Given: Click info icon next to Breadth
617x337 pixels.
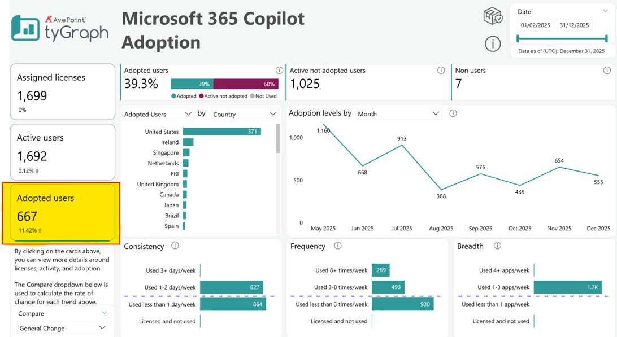Looking at the screenshot, I should (x=497, y=246).
